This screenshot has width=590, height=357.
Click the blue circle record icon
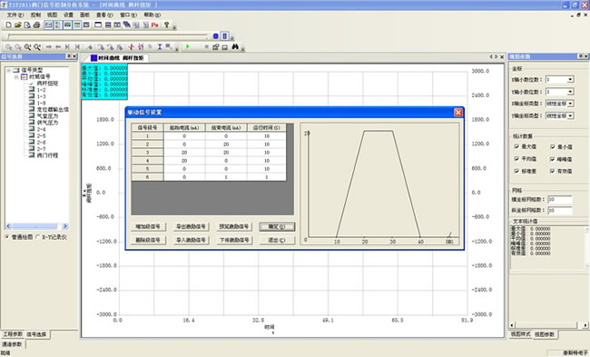pos(216,36)
